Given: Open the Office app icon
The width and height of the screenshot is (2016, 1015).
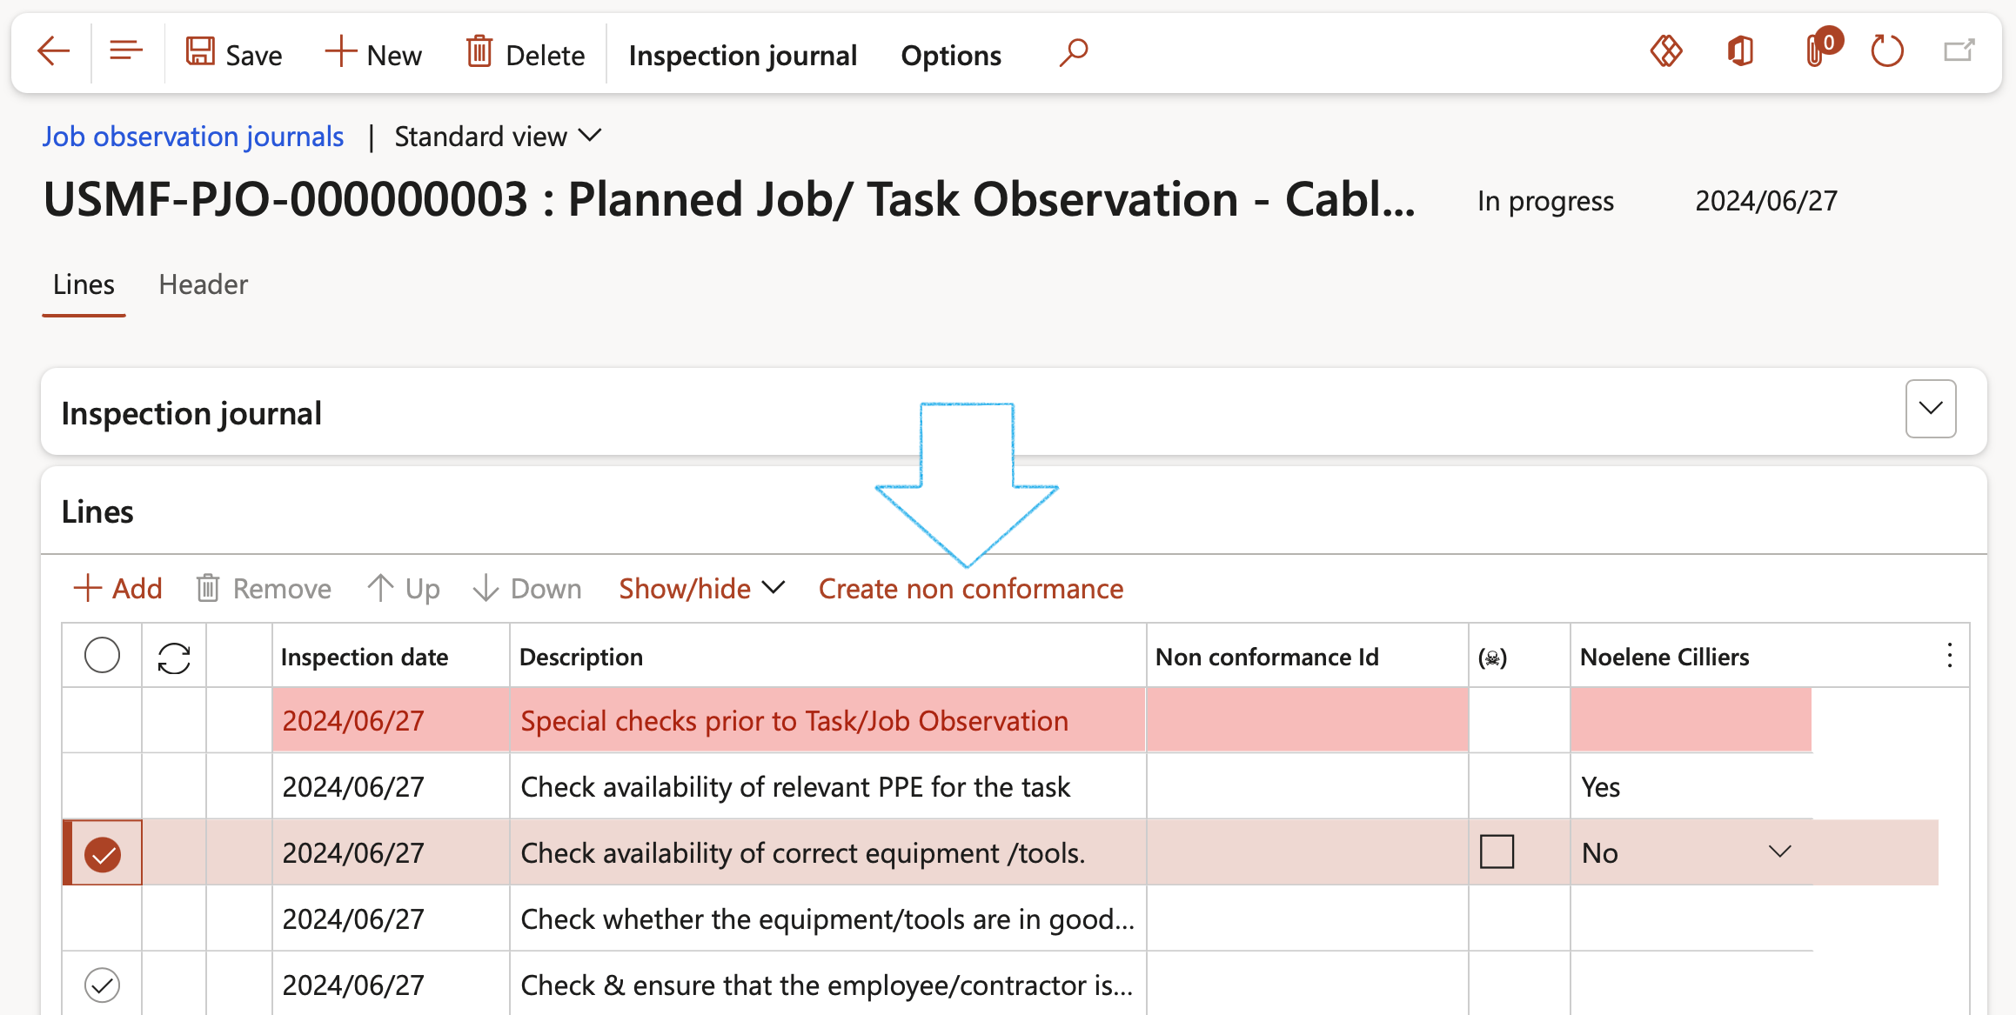Looking at the screenshot, I should tap(1740, 51).
